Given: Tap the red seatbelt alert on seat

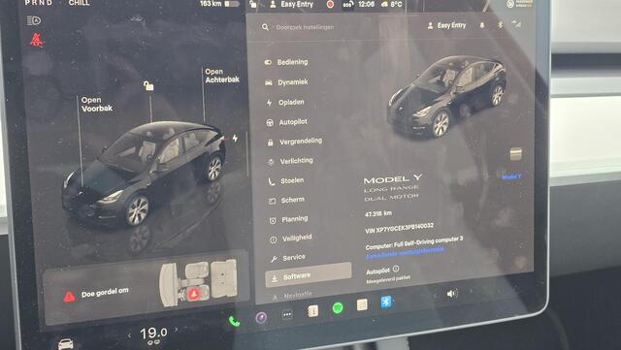Looking at the screenshot, I should point(194,294).
